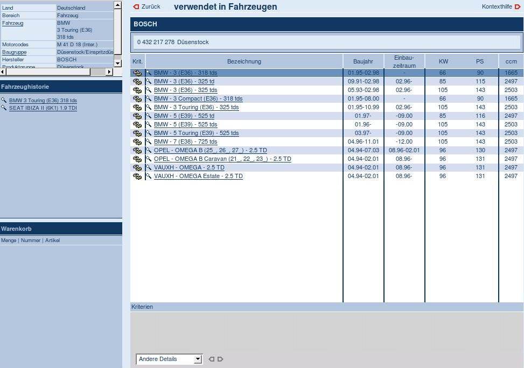Click the Baugruppe link in vehicle info panel
Viewport: 524px width, 368px height.
point(14,52)
